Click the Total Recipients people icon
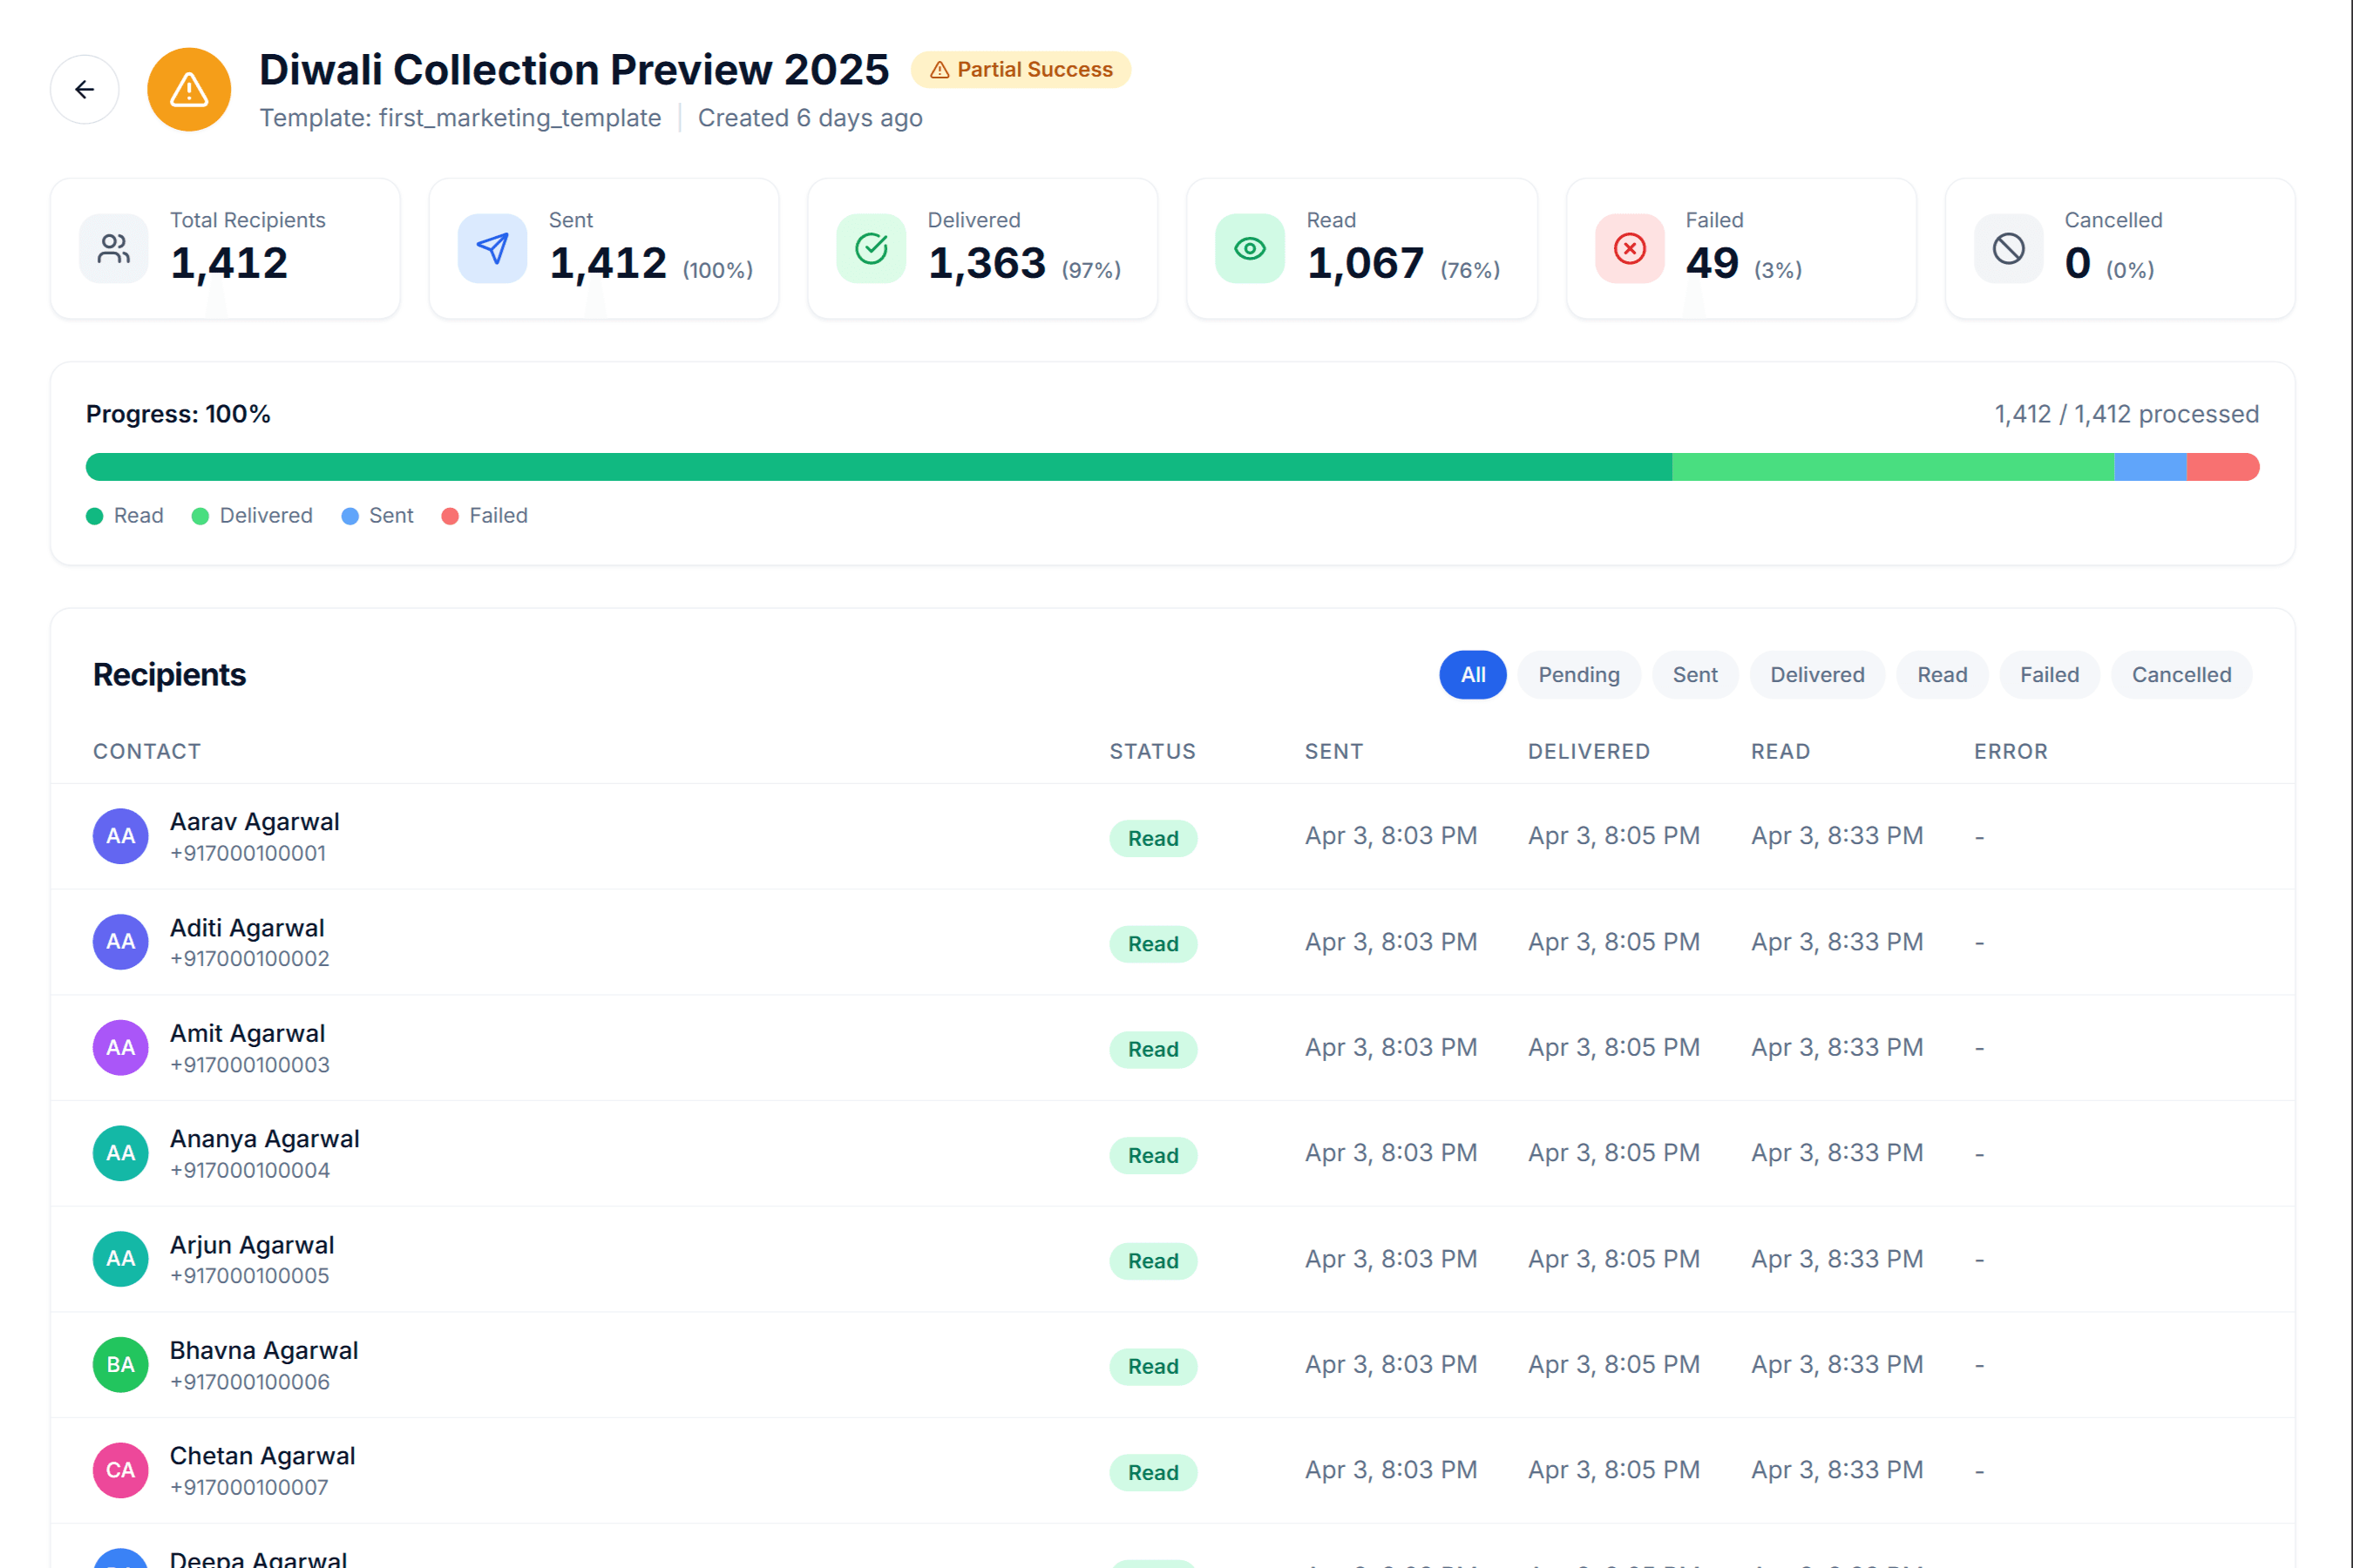Viewport: 2353px width, 1568px height. 114,248
